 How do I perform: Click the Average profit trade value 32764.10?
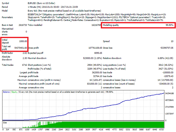coord(98,76)
